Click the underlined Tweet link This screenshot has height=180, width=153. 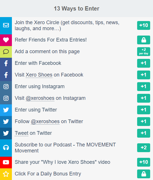tap(22, 133)
